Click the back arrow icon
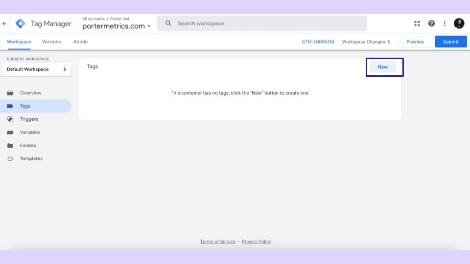The height and width of the screenshot is (264, 470). pyautogui.click(x=4, y=23)
